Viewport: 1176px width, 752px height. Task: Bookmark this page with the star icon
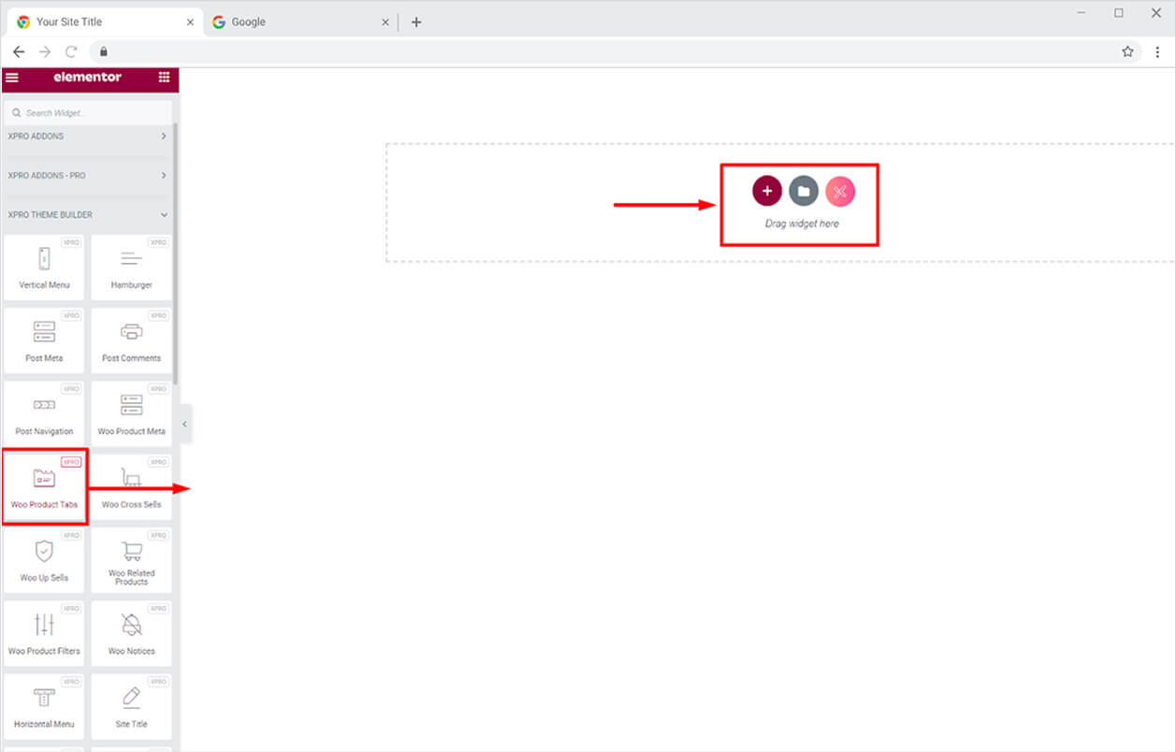(1127, 51)
